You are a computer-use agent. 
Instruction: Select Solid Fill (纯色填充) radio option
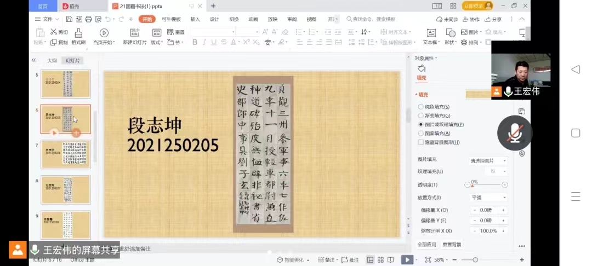420,107
